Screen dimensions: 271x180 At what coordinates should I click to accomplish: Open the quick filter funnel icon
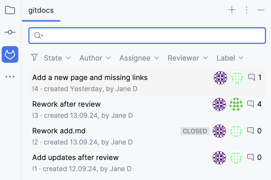[34, 57]
